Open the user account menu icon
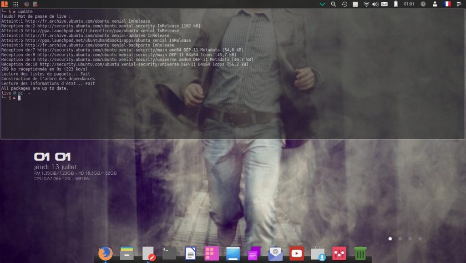Image resolution: width=466 pixels, height=263 pixels. click(435, 4)
